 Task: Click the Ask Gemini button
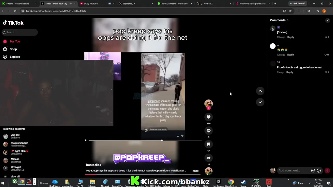click(298, 4)
